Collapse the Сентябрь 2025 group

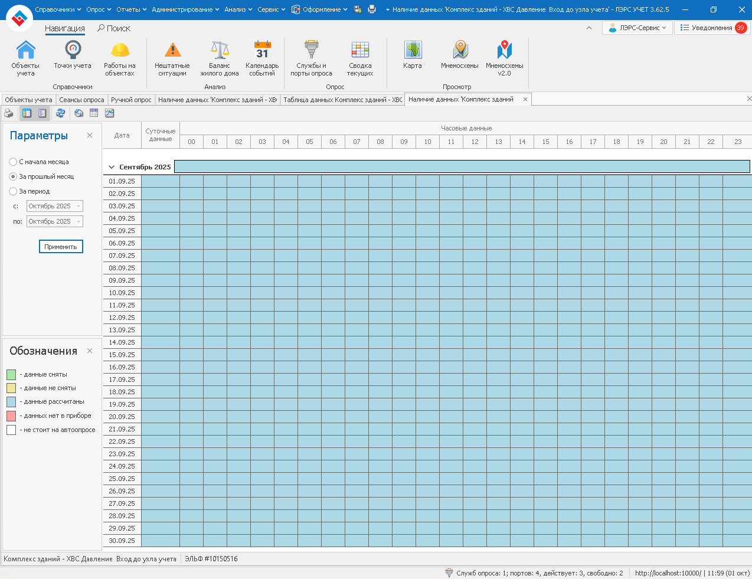[x=112, y=167]
